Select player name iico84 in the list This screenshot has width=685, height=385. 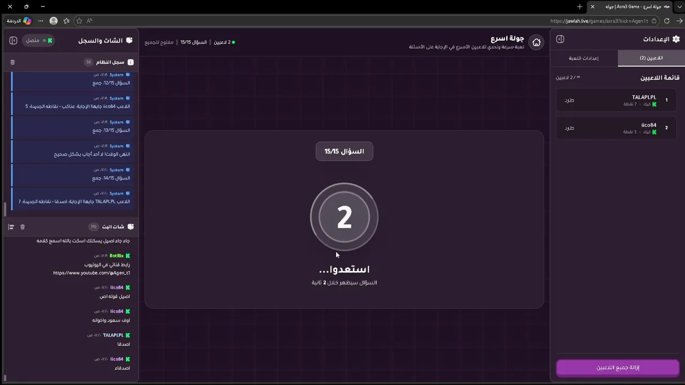[649, 125]
